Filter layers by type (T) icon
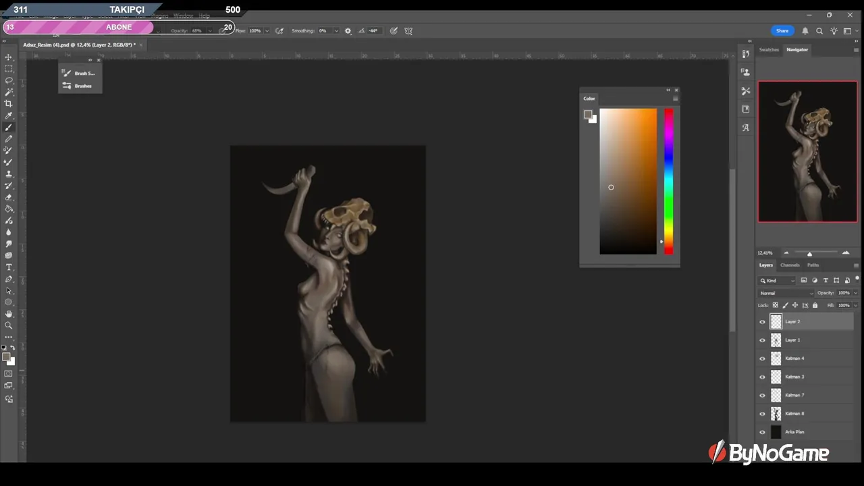 (x=825, y=280)
